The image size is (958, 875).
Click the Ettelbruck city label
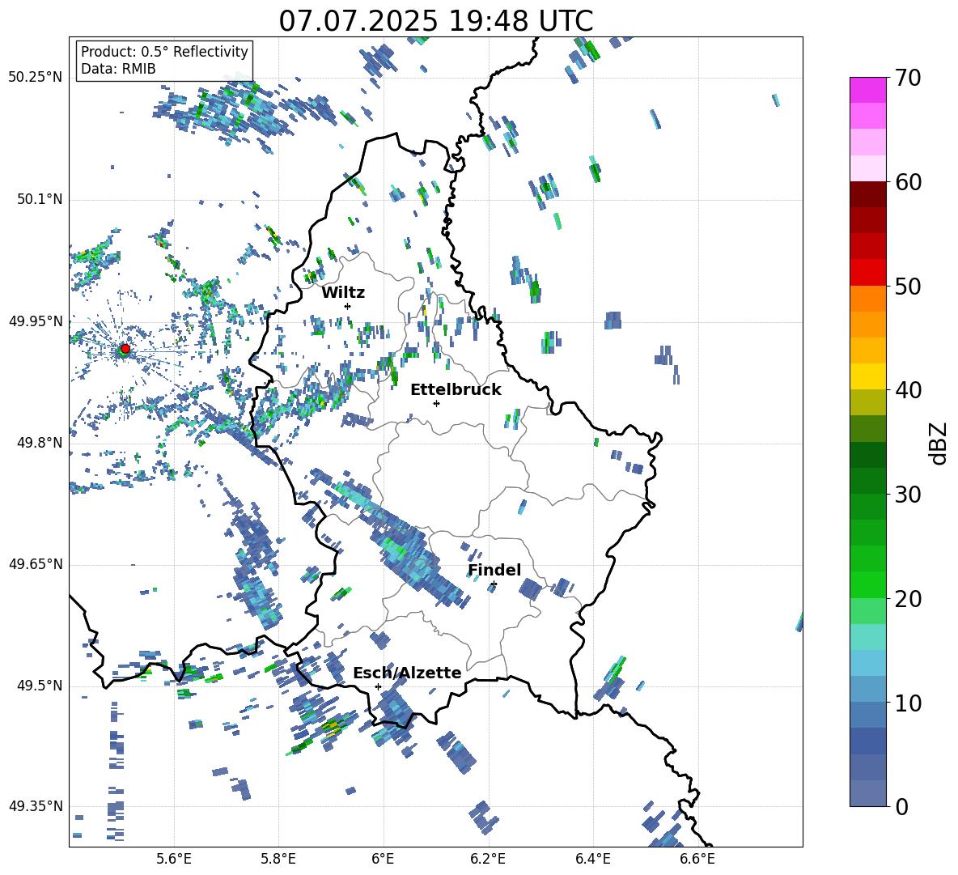pyautogui.click(x=456, y=390)
